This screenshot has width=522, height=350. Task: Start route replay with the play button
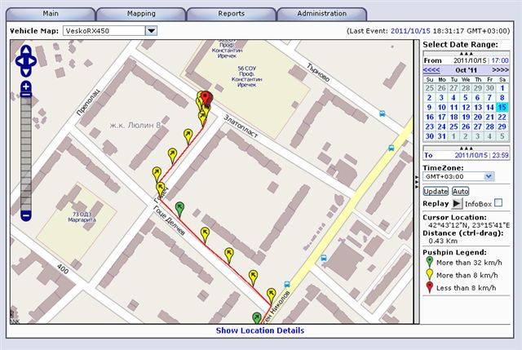pyautogui.click(x=458, y=203)
